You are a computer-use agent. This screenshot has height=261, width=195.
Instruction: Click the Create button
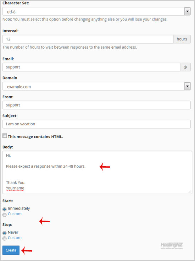pos(11,250)
